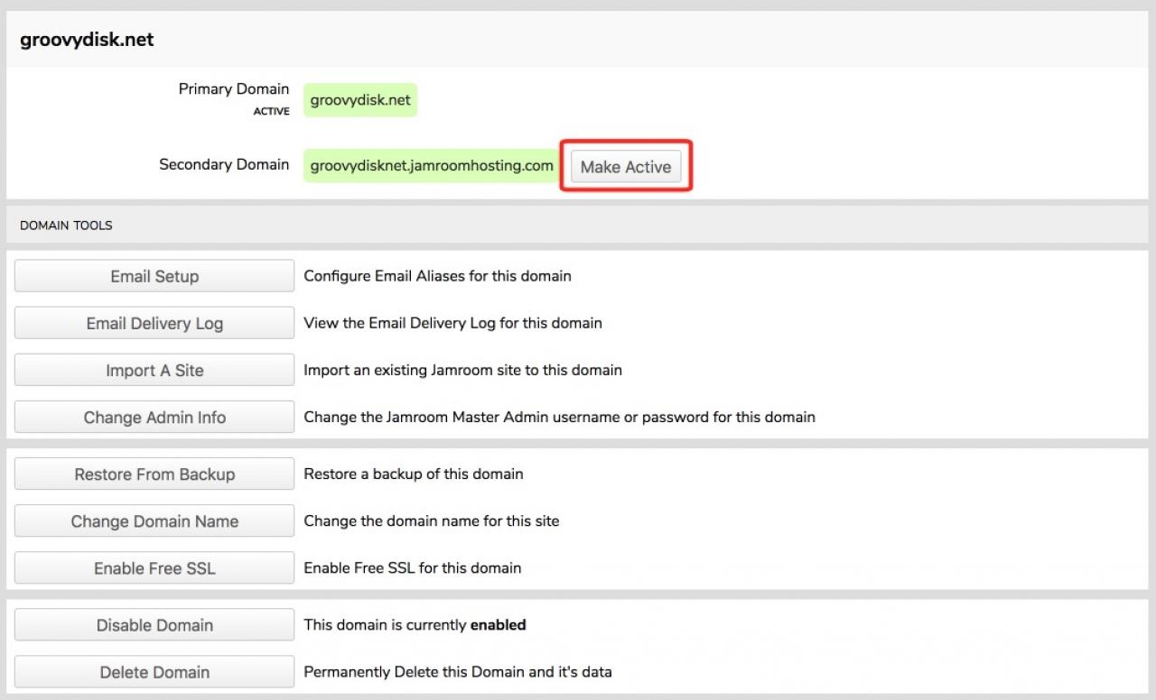This screenshot has height=700, width=1156.
Task: Click the Disable Domain button
Action: (x=154, y=625)
